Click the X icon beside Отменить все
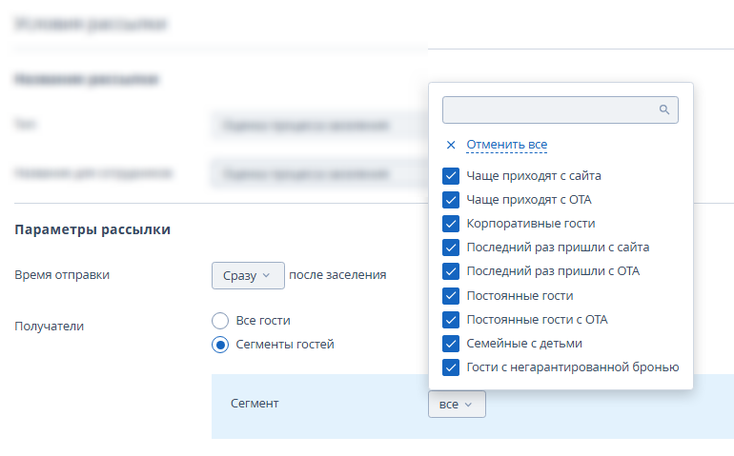The height and width of the screenshot is (456, 734). [x=451, y=145]
